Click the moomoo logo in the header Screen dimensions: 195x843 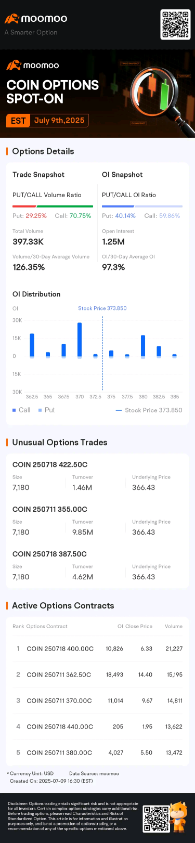pos(36,19)
